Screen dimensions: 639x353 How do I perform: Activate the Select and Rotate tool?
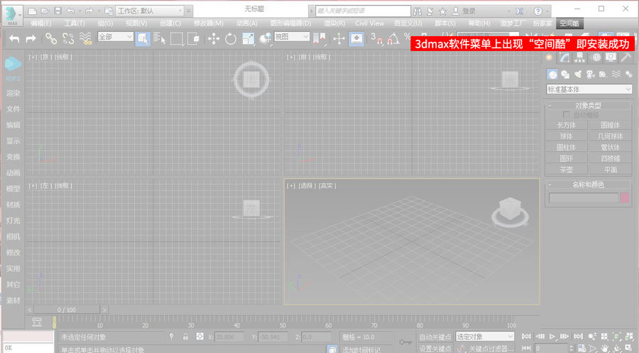pos(231,39)
